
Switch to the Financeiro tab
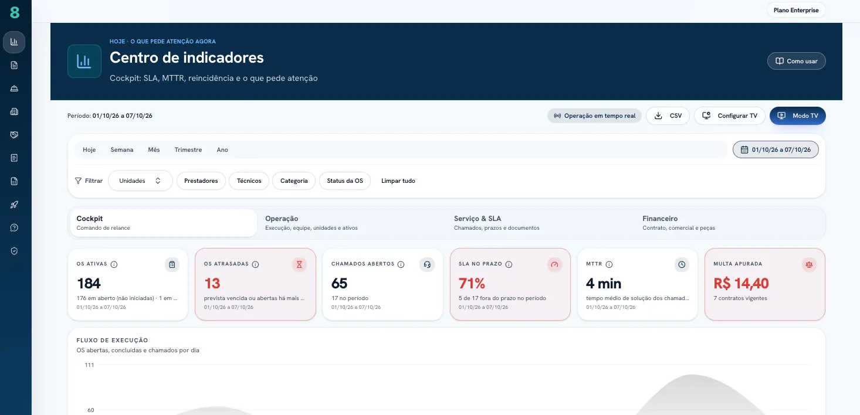[730, 223]
